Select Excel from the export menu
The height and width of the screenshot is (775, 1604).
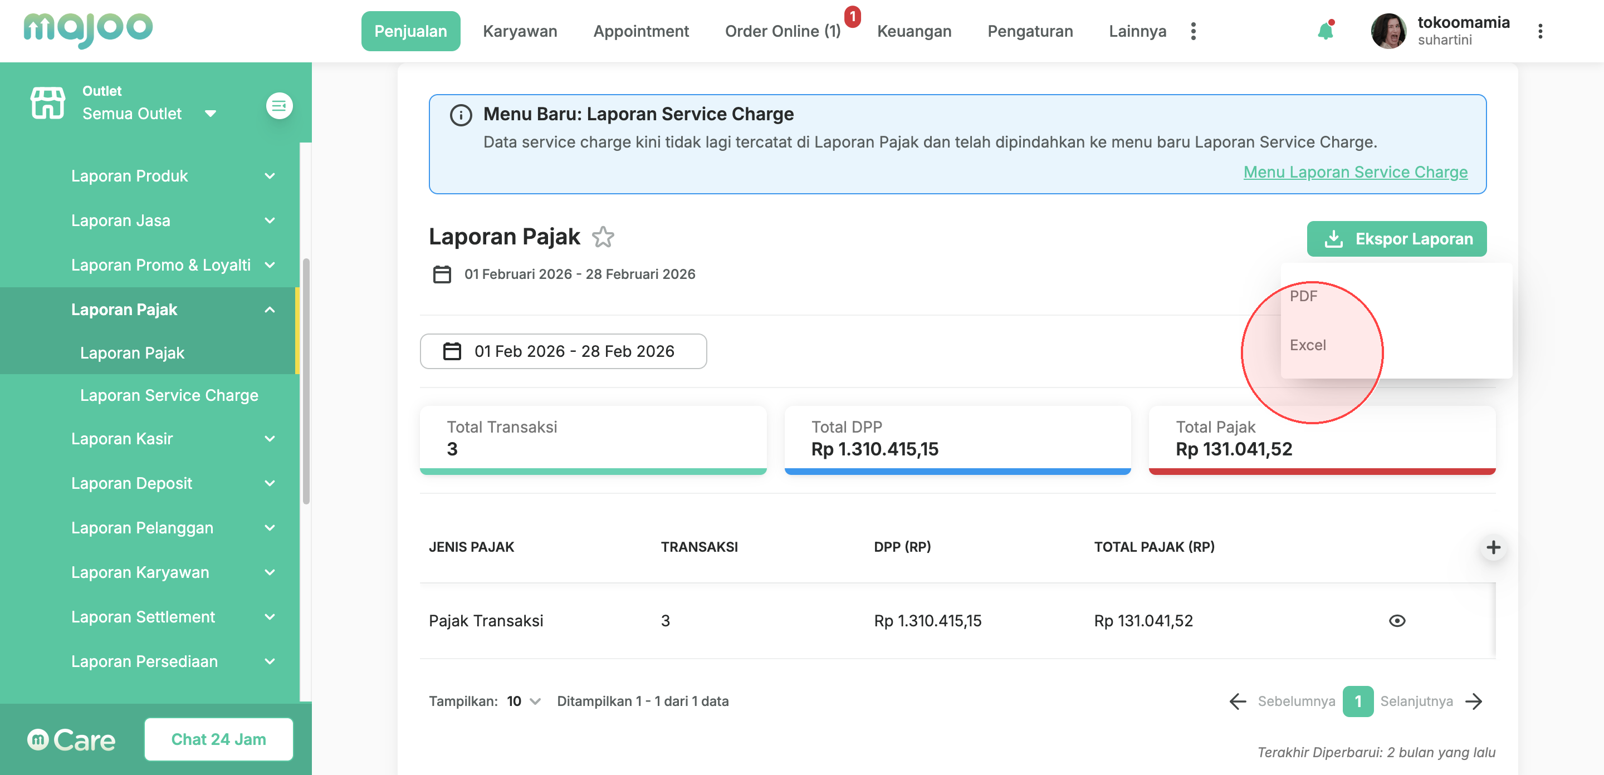click(x=1308, y=345)
